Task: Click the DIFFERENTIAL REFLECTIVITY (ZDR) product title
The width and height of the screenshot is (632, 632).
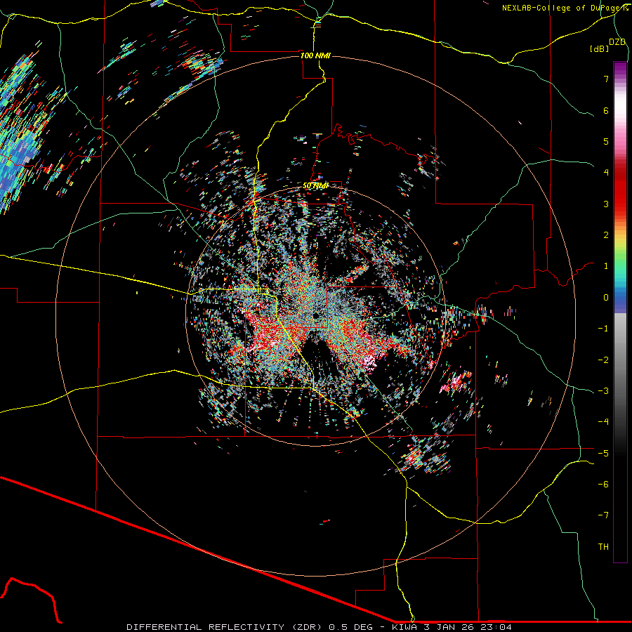Action: coord(225,627)
